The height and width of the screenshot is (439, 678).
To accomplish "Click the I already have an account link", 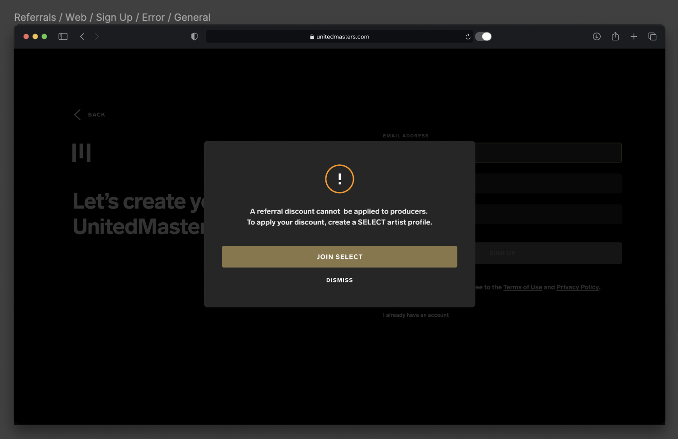I will 416,315.
